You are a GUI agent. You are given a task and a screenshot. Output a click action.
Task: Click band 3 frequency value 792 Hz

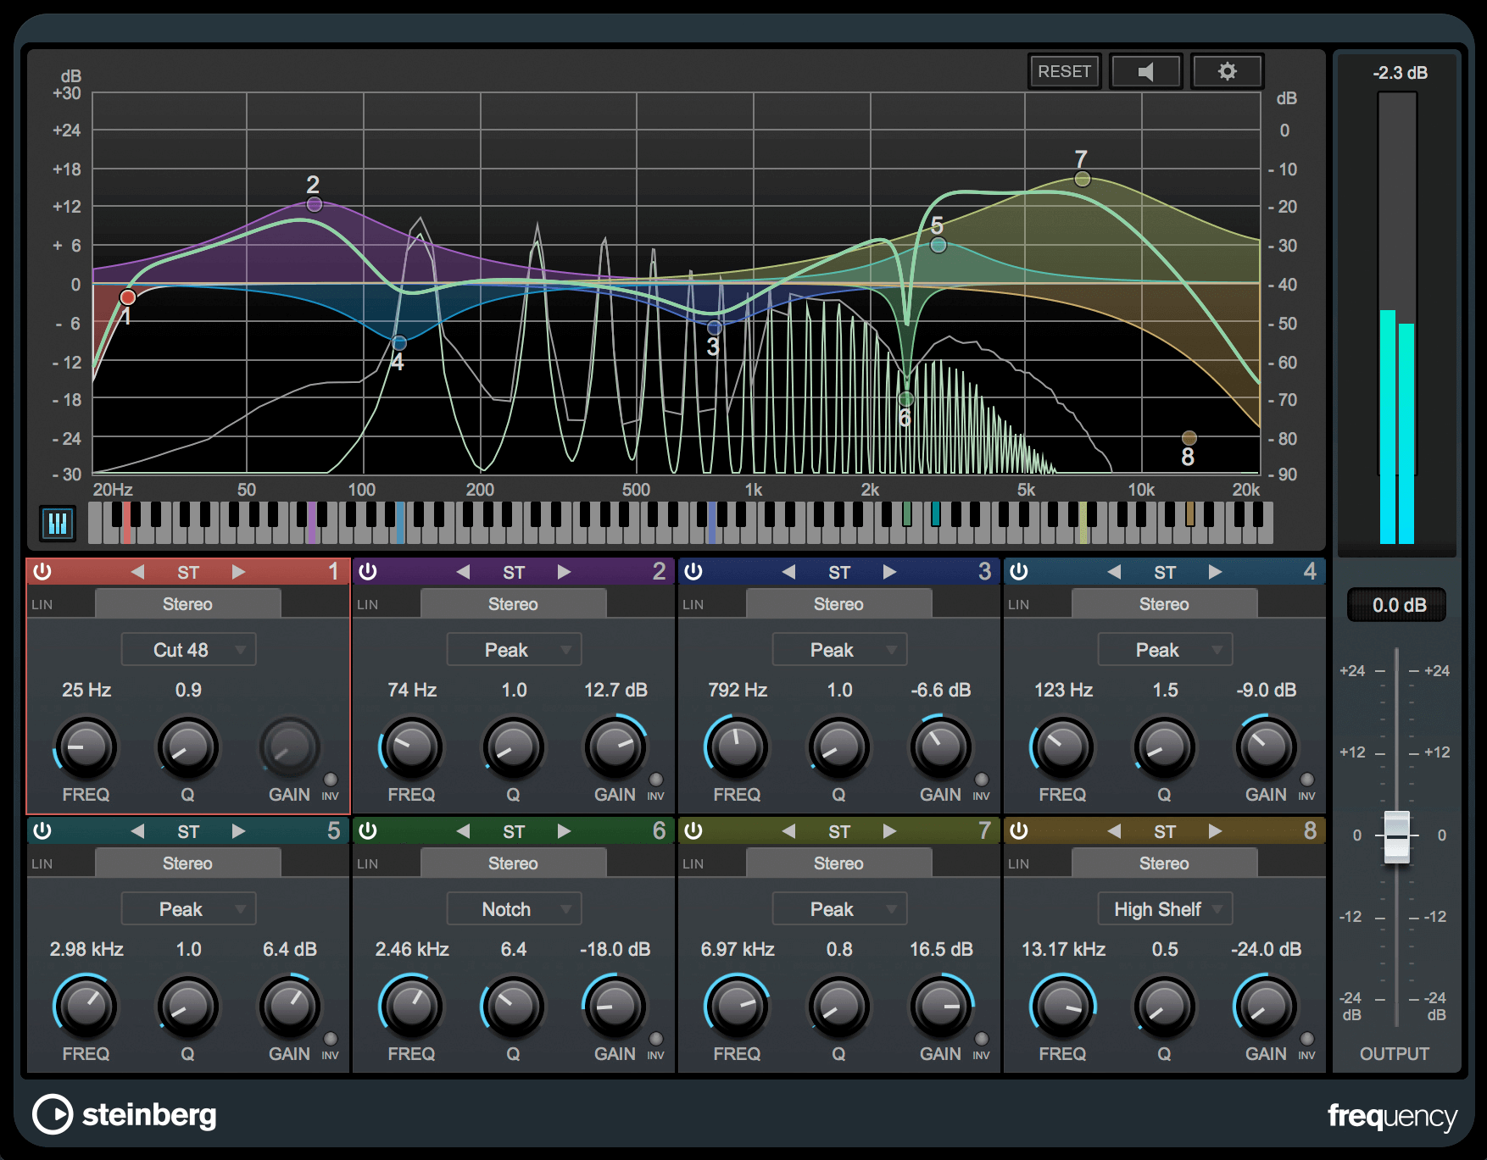point(738,690)
